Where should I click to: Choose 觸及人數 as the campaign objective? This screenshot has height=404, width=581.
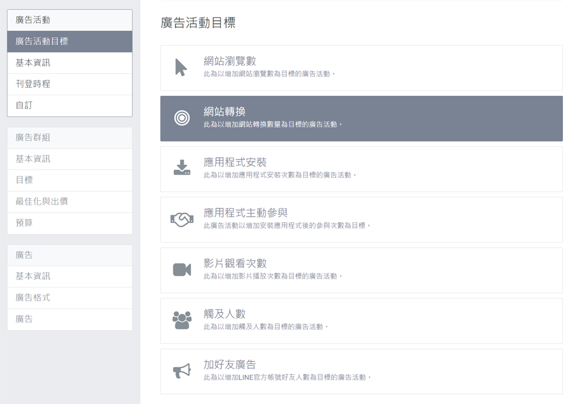pos(360,320)
